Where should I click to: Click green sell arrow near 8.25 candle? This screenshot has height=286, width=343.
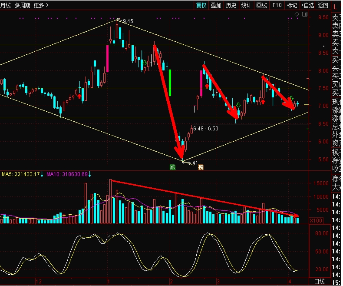tap(145, 63)
